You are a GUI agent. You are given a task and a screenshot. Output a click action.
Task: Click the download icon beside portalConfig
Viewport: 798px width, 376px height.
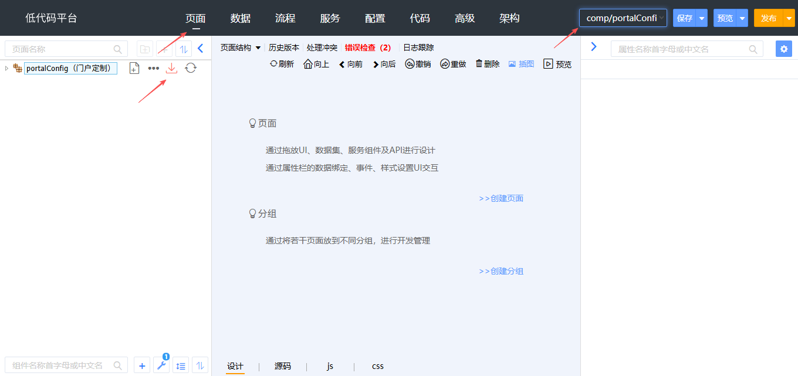point(171,69)
